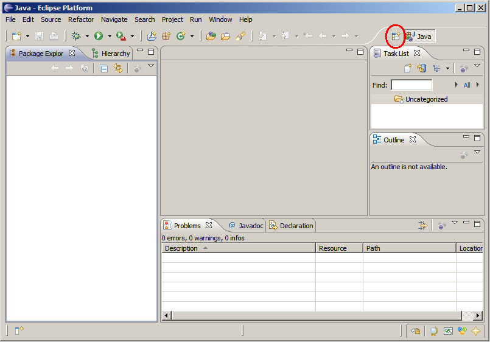This screenshot has height=342, width=490.
Task: Click the Open Type icon in toolbar
Action: pyautogui.click(x=211, y=37)
